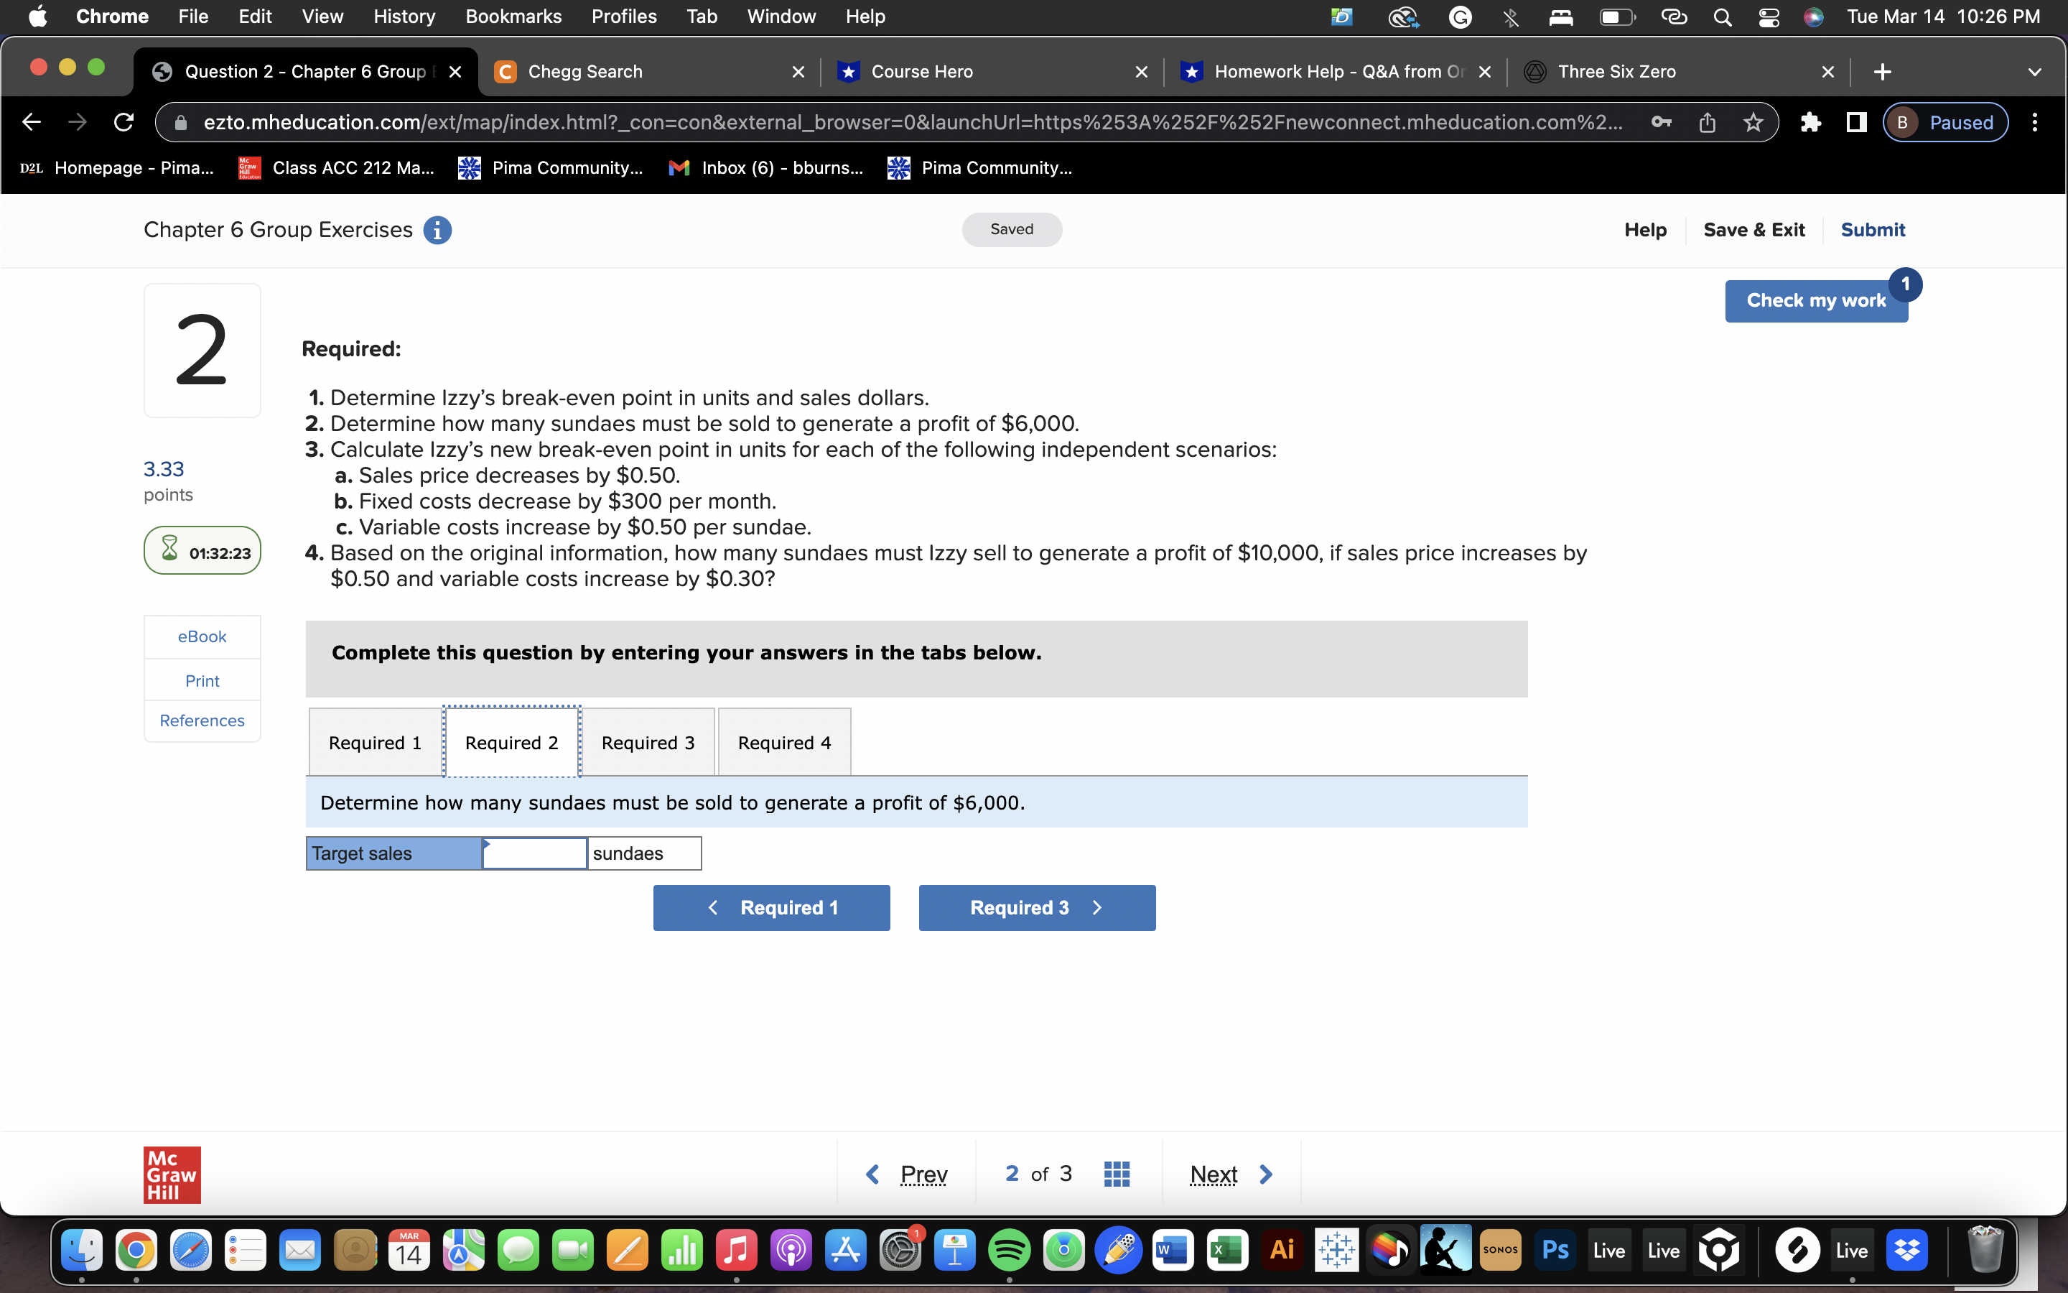The image size is (2068, 1293).
Task: Click the browser reload icon
Action: (124, 122)
